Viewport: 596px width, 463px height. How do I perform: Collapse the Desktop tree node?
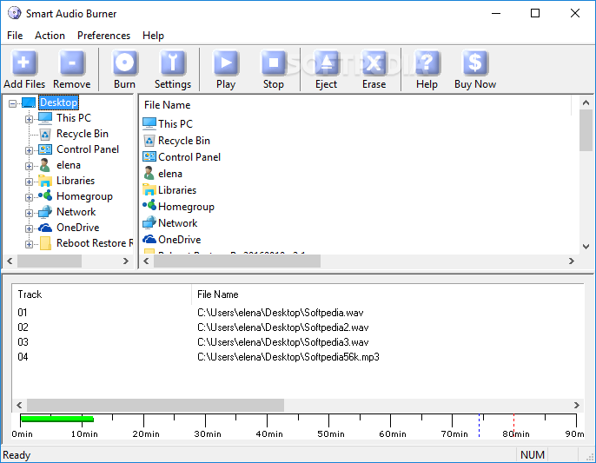12,103
